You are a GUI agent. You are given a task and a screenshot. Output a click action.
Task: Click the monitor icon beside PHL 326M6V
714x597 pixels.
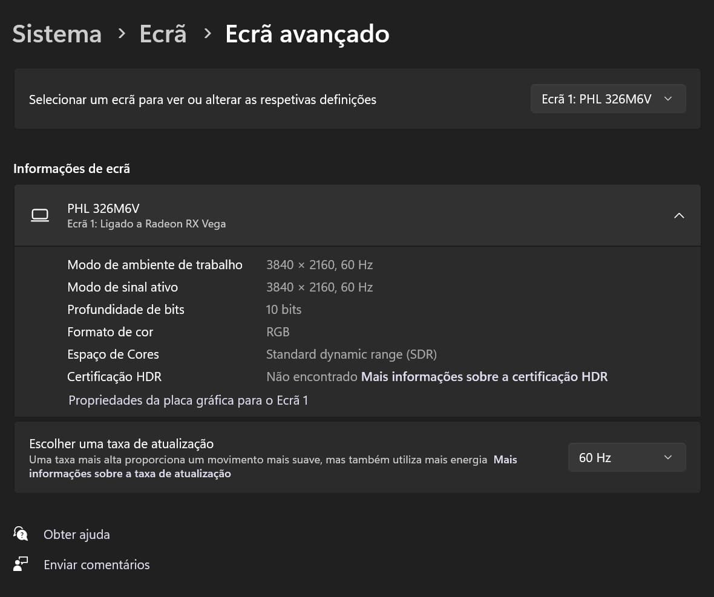pyautogui.click(x=40, y=215)
